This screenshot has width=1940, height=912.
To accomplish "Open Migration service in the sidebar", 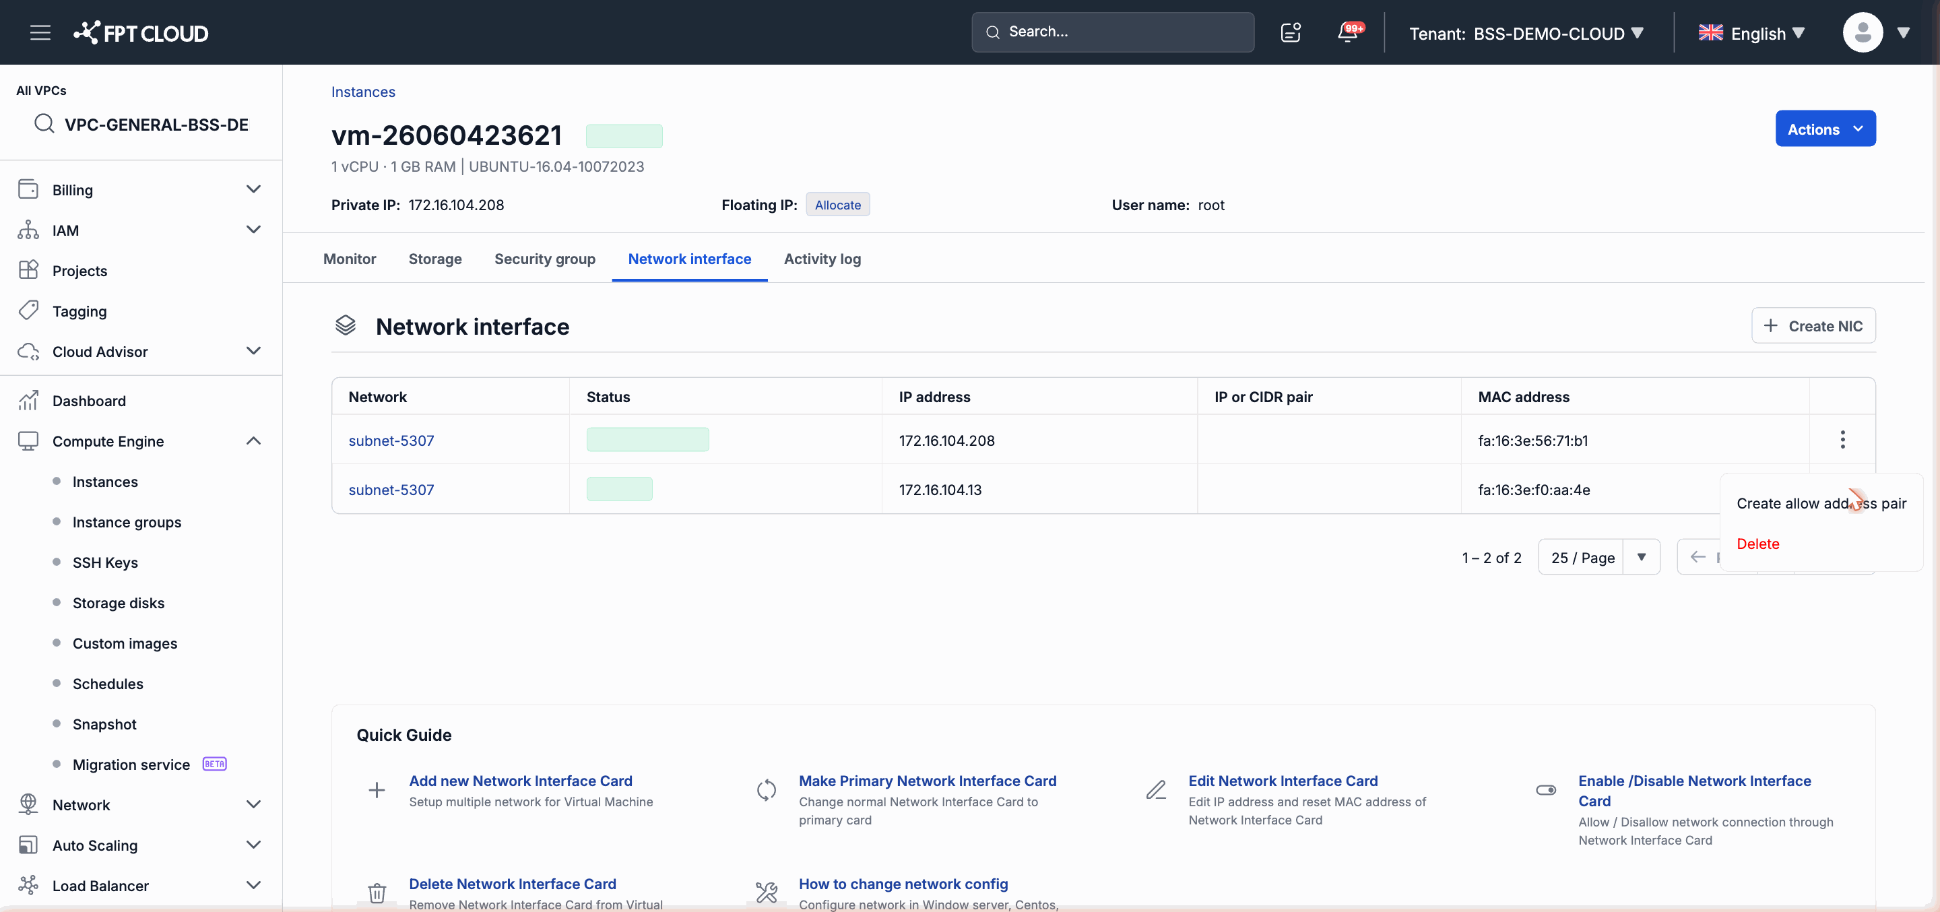I will [x=131, y=764].
